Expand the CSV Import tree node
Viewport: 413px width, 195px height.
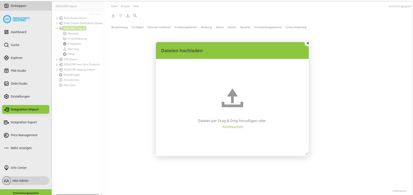[x=57, y=59]
